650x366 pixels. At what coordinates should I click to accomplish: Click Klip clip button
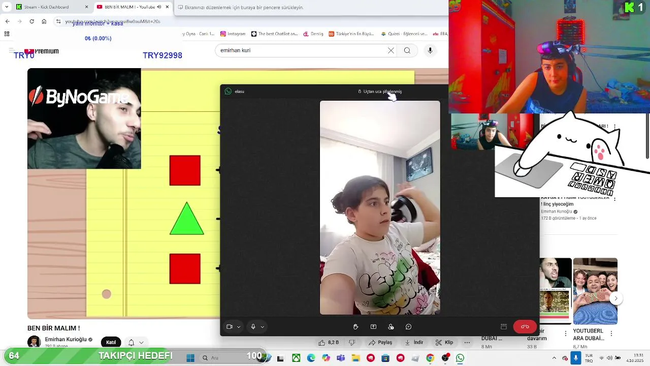[444, 343]
